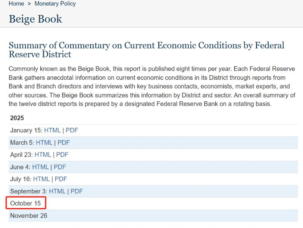303x228 pixels.
Task: Go to the Home breadcrumb link
Action: coord(16,3)
